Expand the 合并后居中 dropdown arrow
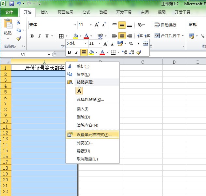 [x=183, y=35]
